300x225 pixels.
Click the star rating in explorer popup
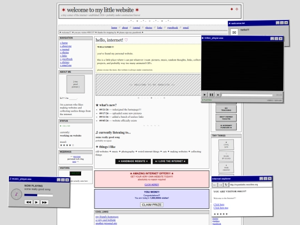[x=221, y=214]
